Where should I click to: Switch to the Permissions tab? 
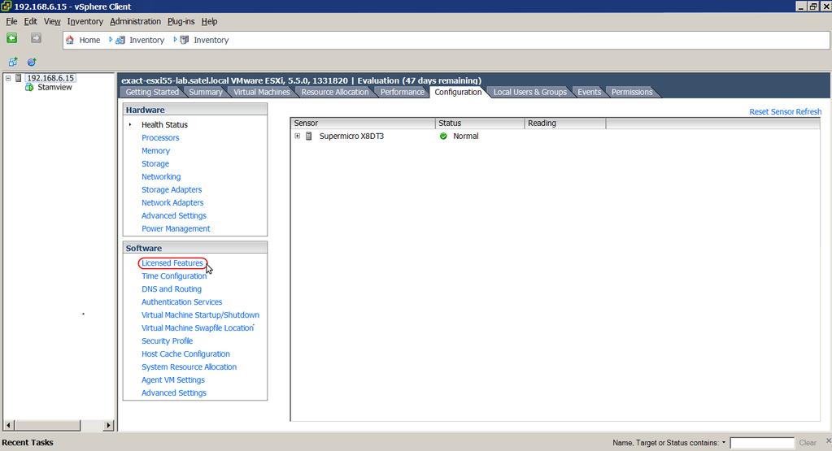631,92
